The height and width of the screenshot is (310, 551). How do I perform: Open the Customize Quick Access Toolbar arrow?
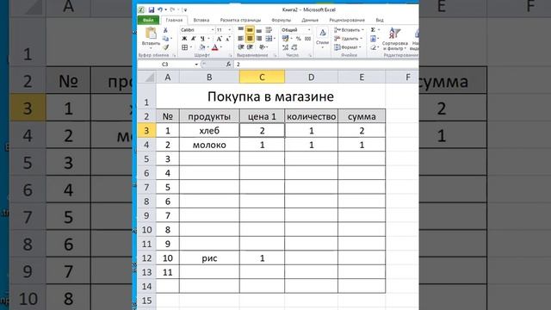(x=185, y=9)
